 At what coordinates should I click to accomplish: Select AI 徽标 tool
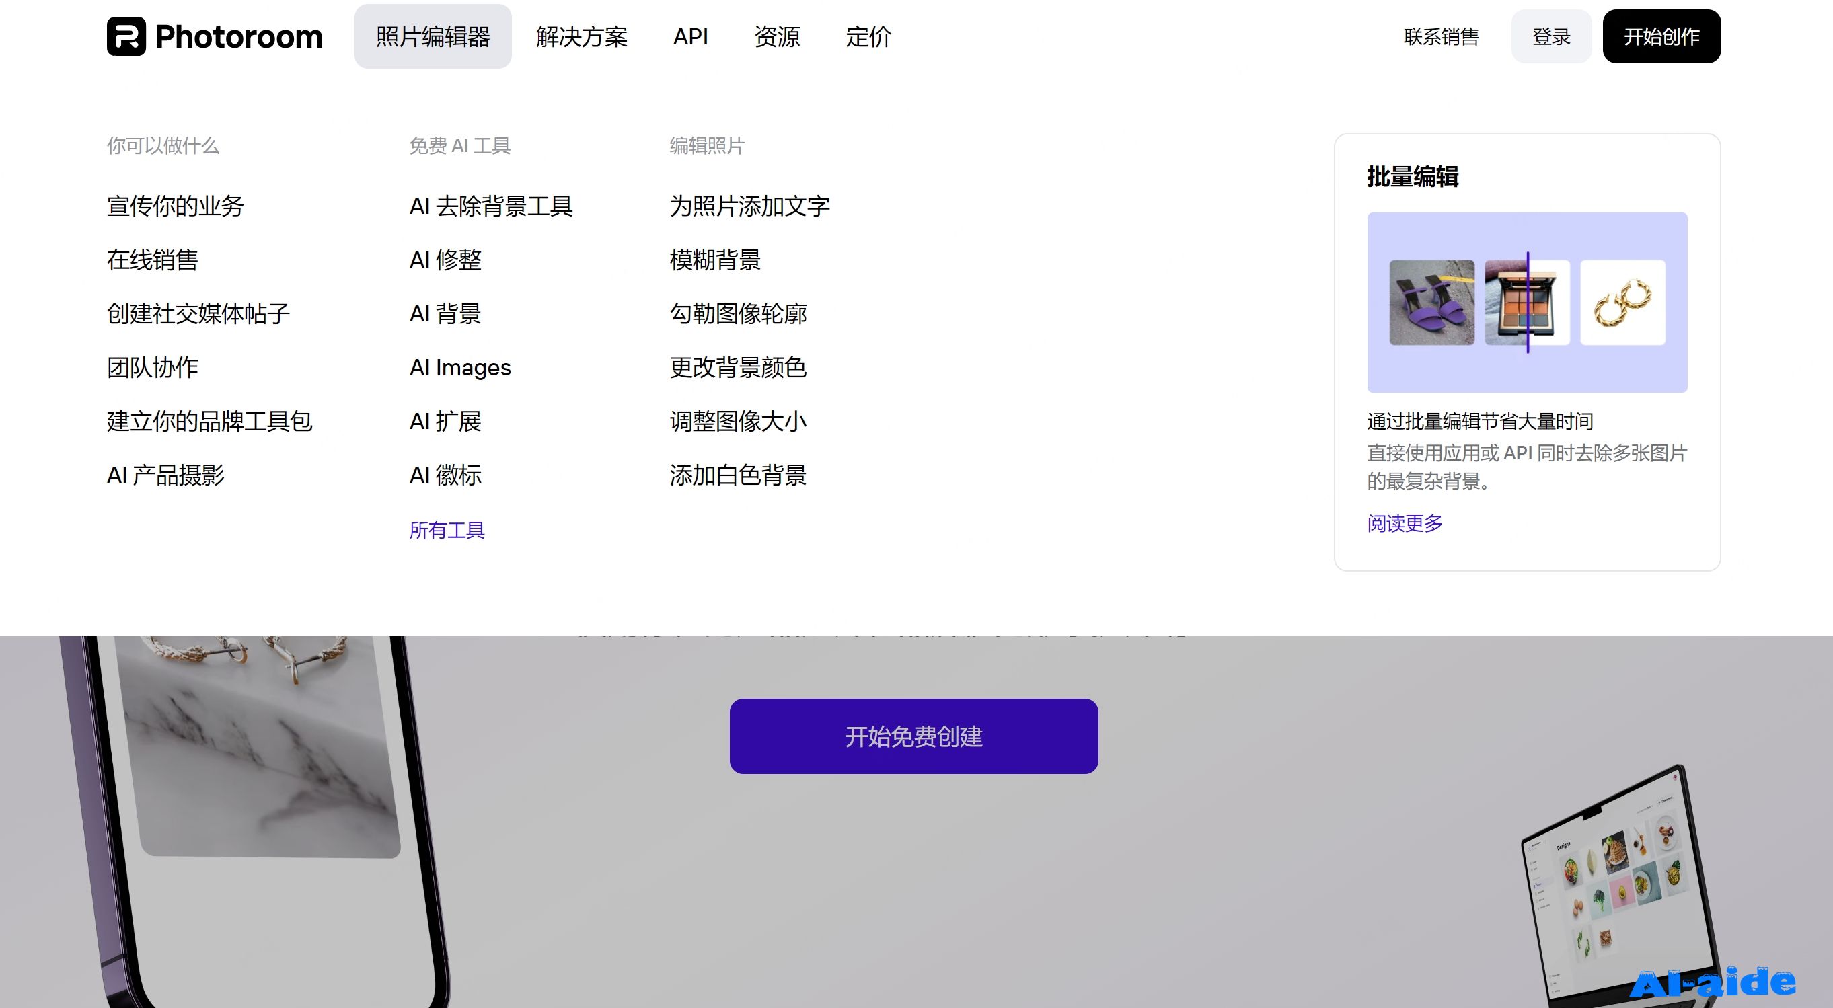click(x=445, y=475)
